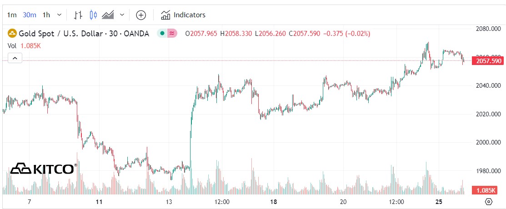Viewport: 506px width, 209px height.
Task: Click the 1.085K volume label on the price axis
Action: (488, 190)
